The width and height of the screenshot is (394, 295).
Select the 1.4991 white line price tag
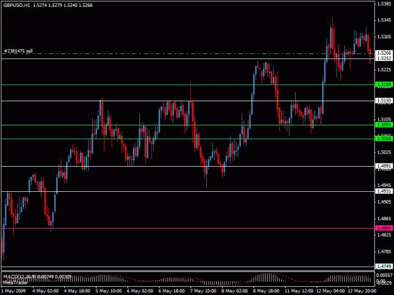click(384, 166)
